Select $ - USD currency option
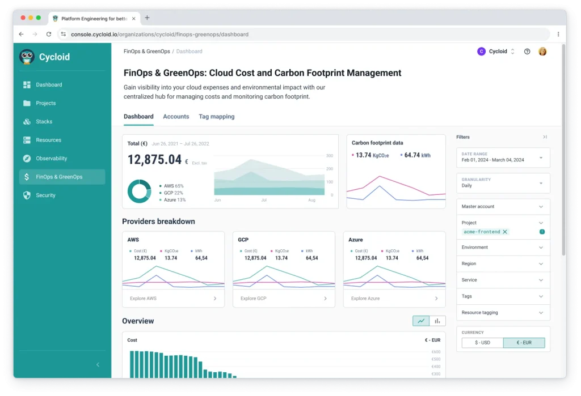Image resolution: width=581 pixels, height=396 pixels. (482, 343)
